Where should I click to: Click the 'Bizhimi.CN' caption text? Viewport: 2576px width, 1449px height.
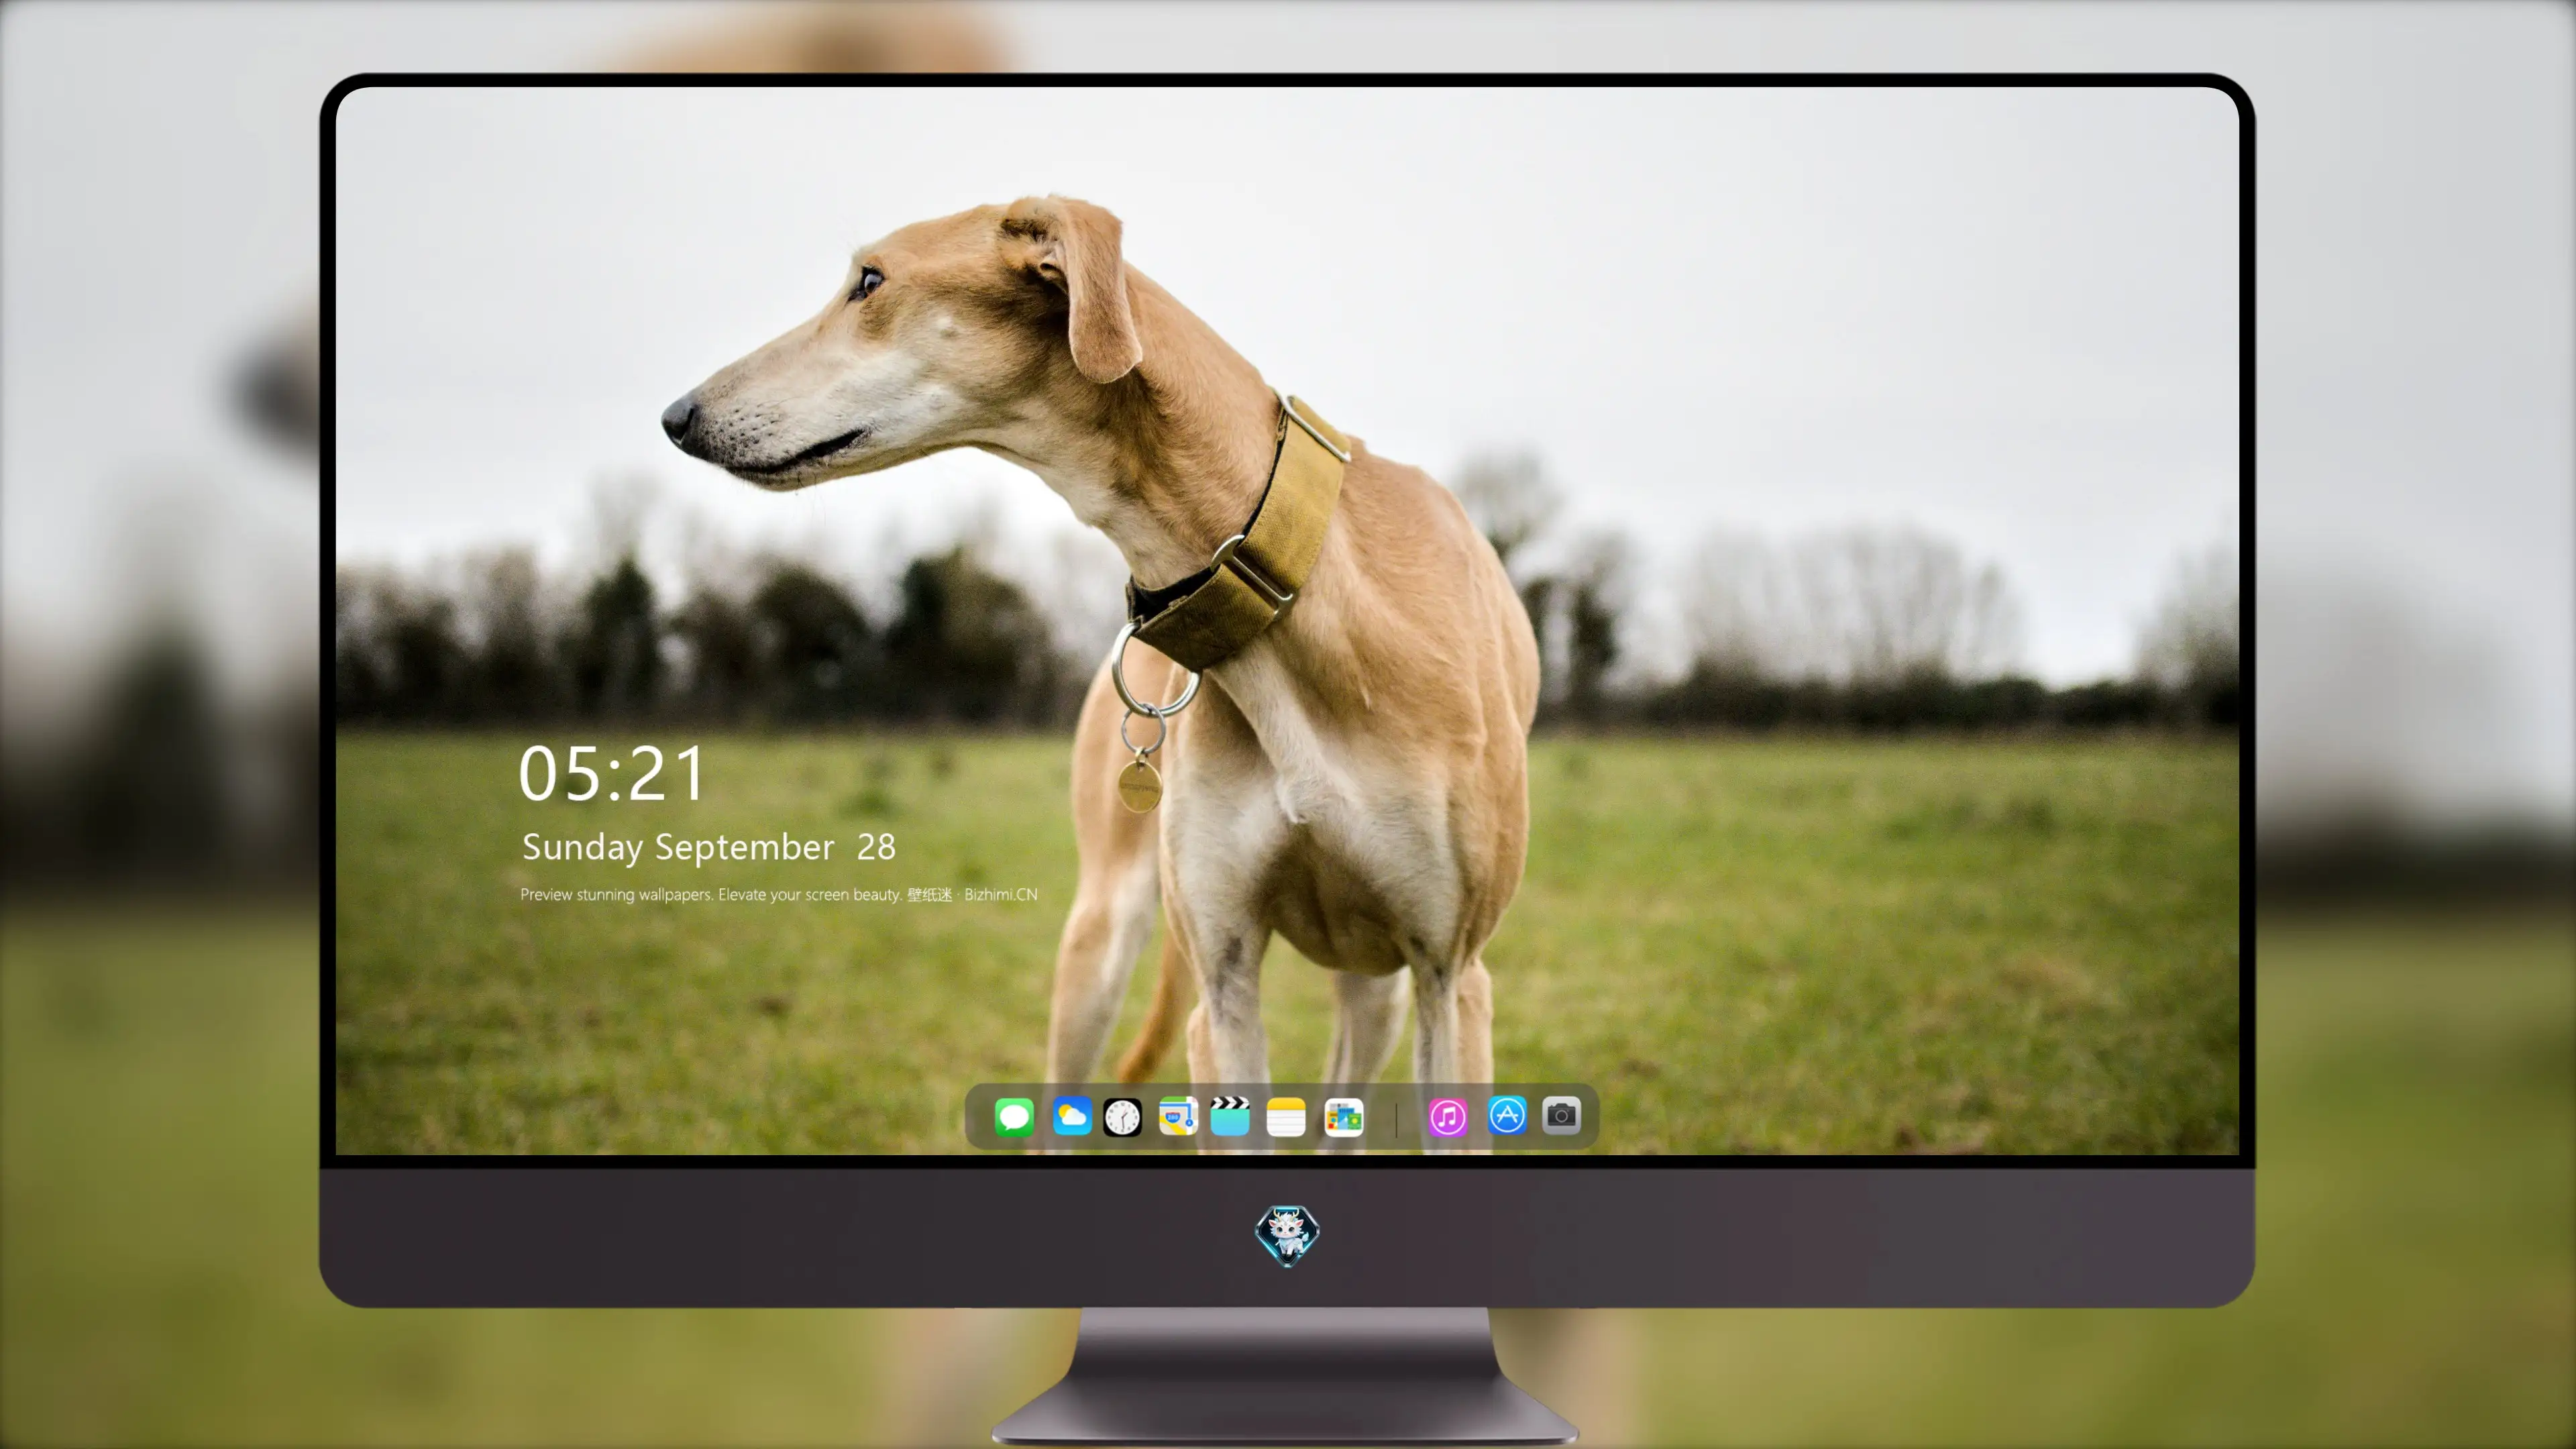click(1001, 895)
